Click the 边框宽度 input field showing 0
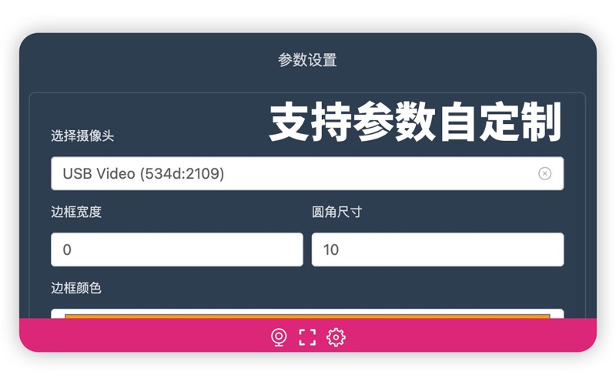 pos(176,249)
